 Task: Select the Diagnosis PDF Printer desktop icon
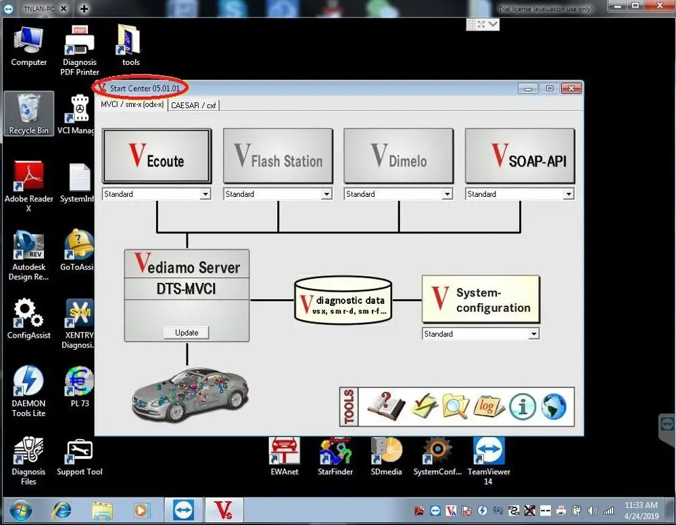(x=80, y=51)
